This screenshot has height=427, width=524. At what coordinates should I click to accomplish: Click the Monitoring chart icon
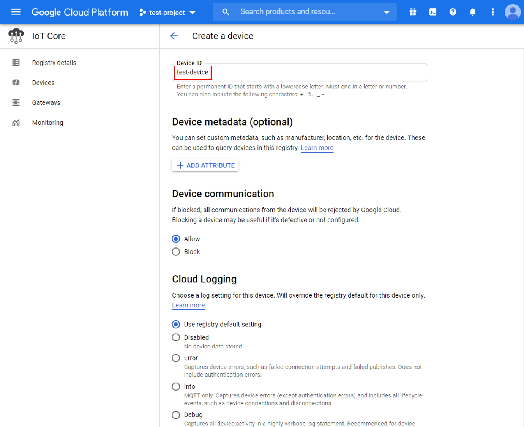(16, 123)
